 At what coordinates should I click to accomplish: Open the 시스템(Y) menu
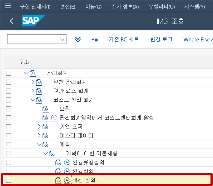click(x=194, y=7)
